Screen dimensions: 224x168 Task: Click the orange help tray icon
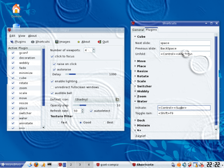[179, 164]
